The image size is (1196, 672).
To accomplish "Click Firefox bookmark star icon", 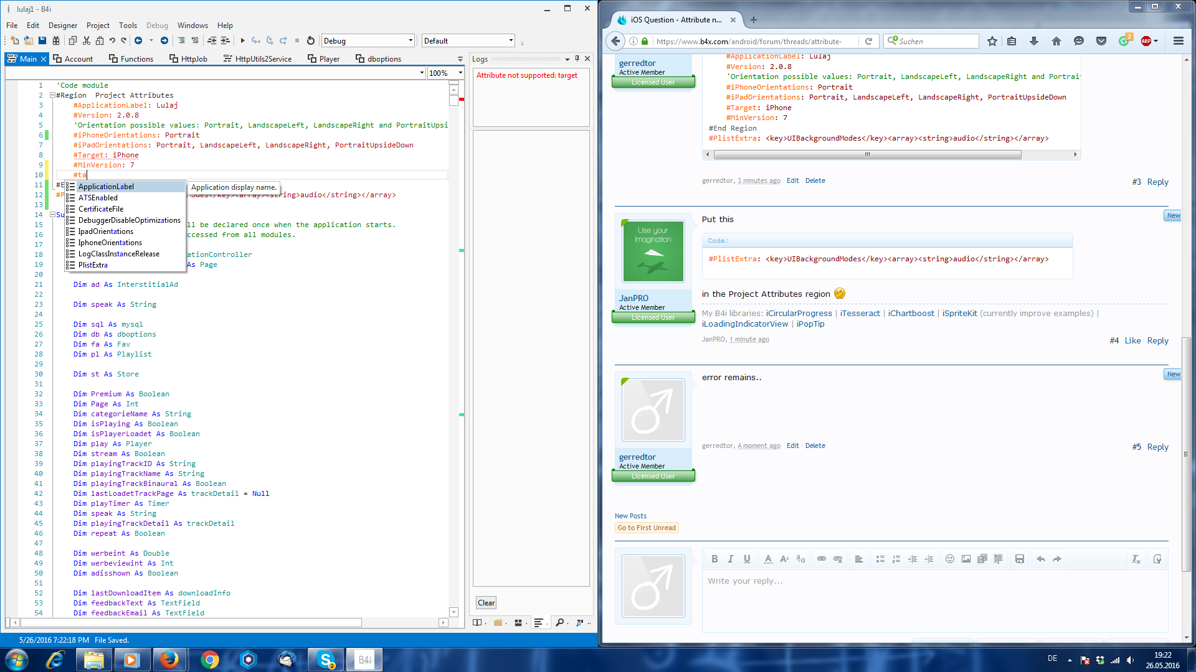I will [992, 41].
